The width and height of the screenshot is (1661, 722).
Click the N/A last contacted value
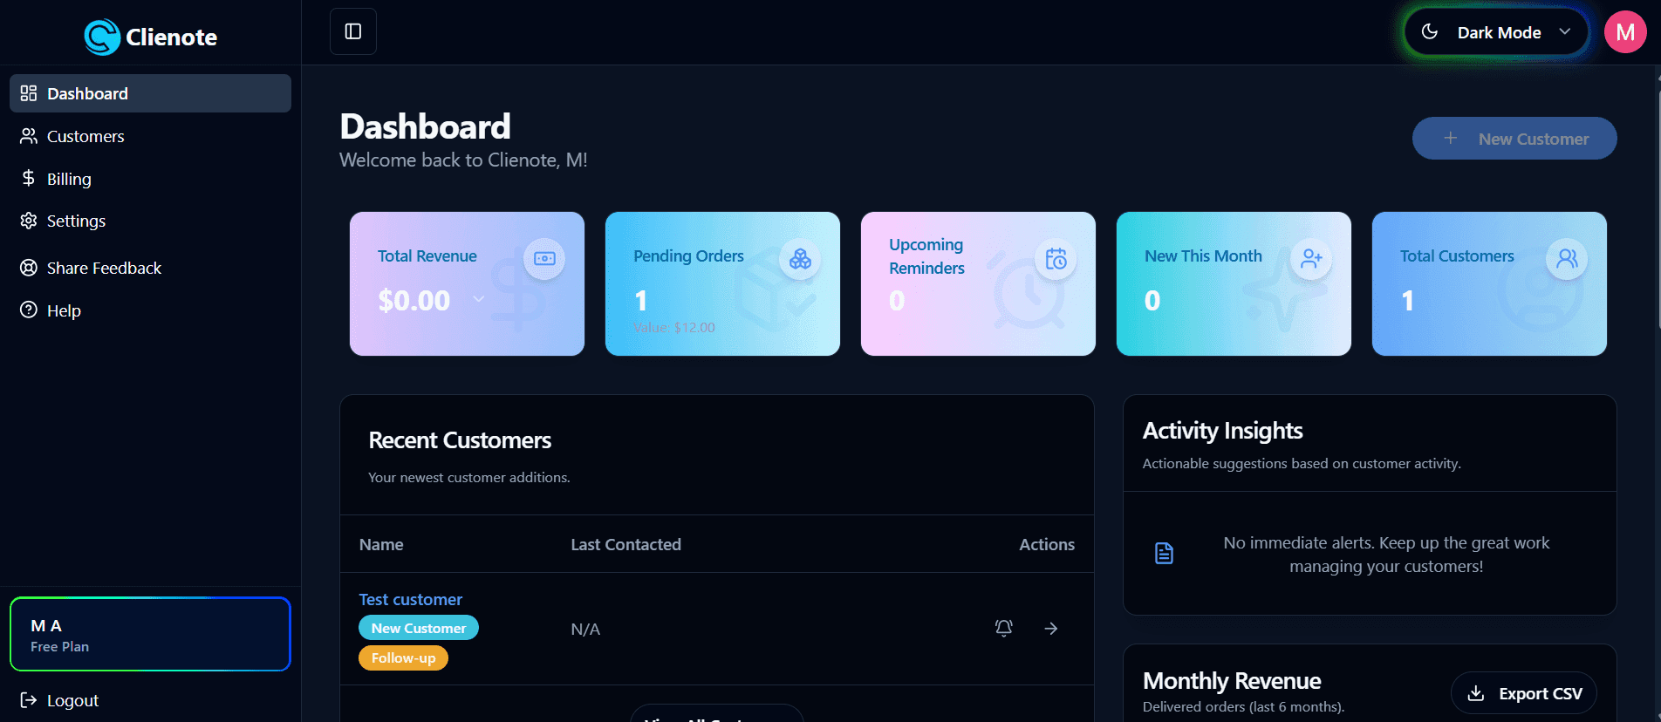(x=585, y=629)
